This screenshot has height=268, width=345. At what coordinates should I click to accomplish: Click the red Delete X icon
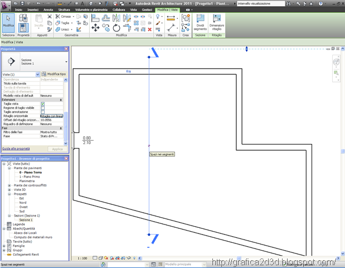click(x=149, y=29)
